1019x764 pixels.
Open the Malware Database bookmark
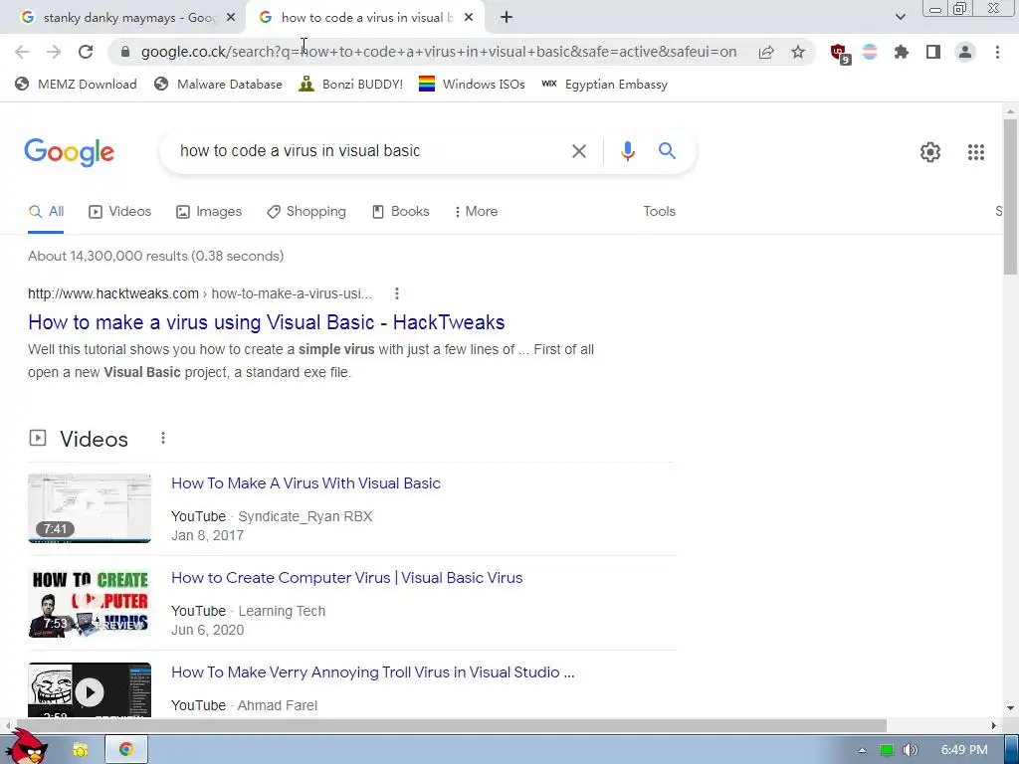tap(218, 85)
